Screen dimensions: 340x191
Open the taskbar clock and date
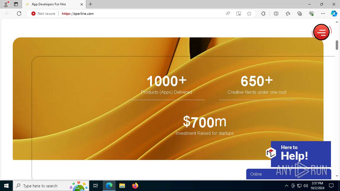pos(317,186)
